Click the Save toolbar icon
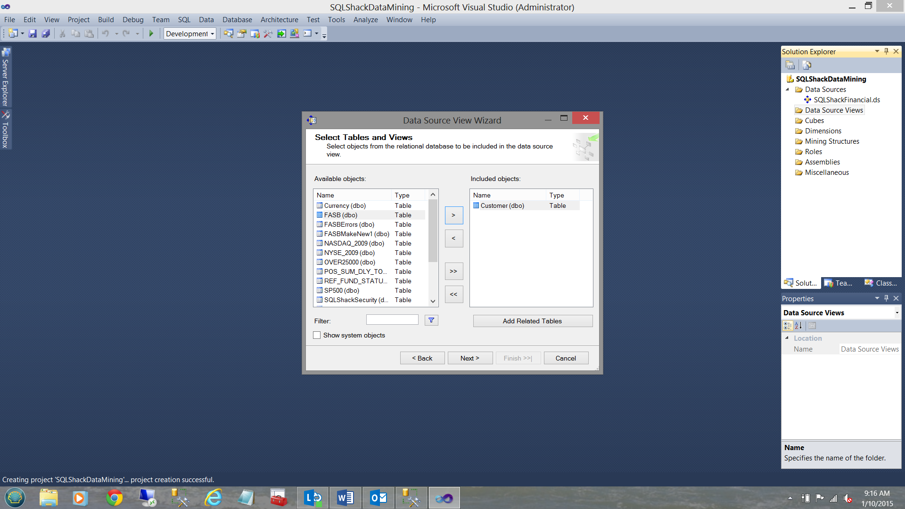905x509 pixels. (33, 33)
